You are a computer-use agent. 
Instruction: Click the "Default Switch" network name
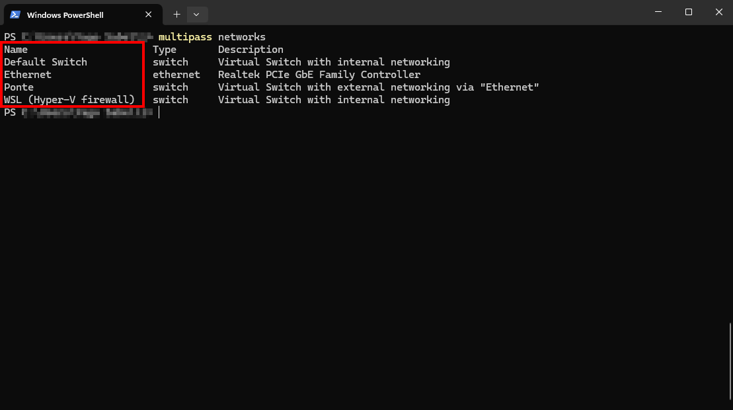tap(46, 62)
